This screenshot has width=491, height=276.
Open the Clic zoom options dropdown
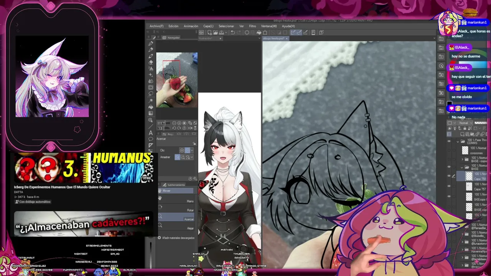pos(192,150)
